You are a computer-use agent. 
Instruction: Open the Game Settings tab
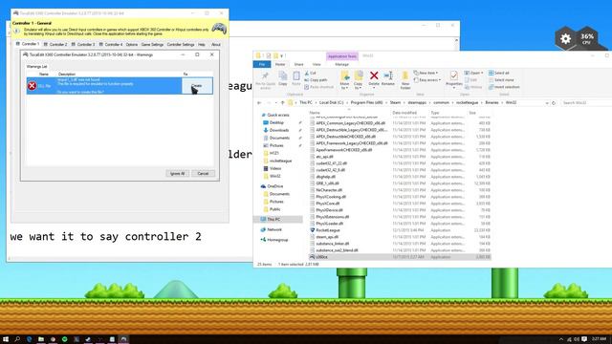coord(152,45)
